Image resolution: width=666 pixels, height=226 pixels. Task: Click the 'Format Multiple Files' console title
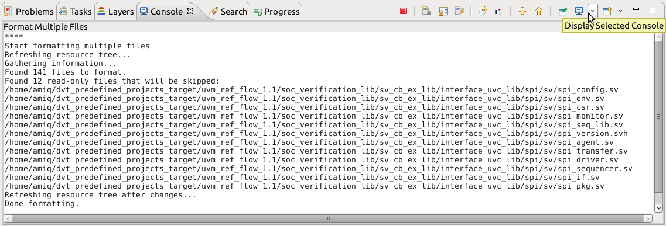[x=46, y=27]
